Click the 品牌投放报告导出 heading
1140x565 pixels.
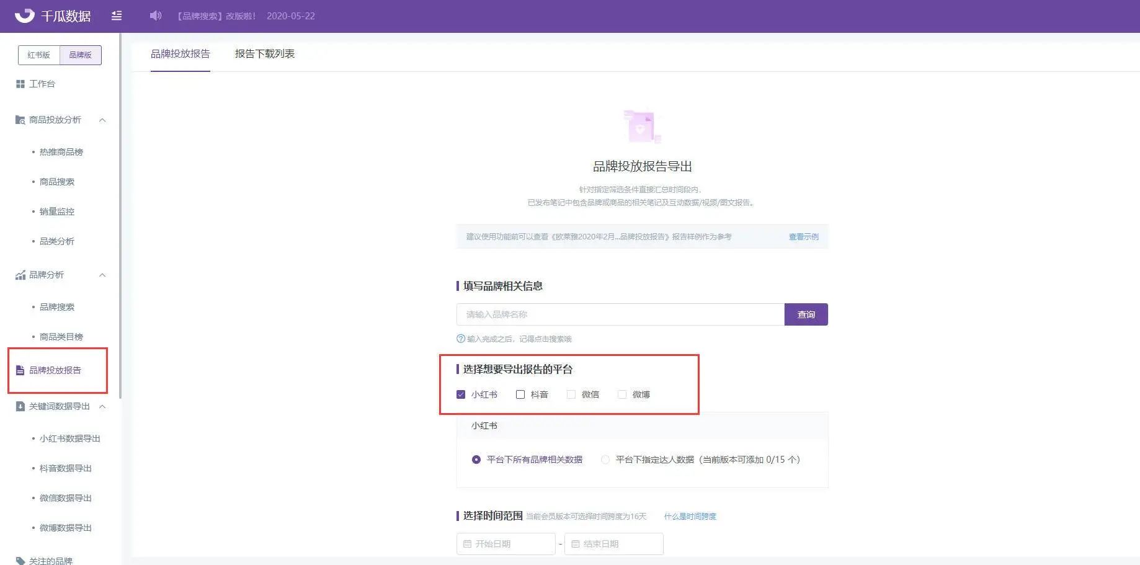pos(643,166)
